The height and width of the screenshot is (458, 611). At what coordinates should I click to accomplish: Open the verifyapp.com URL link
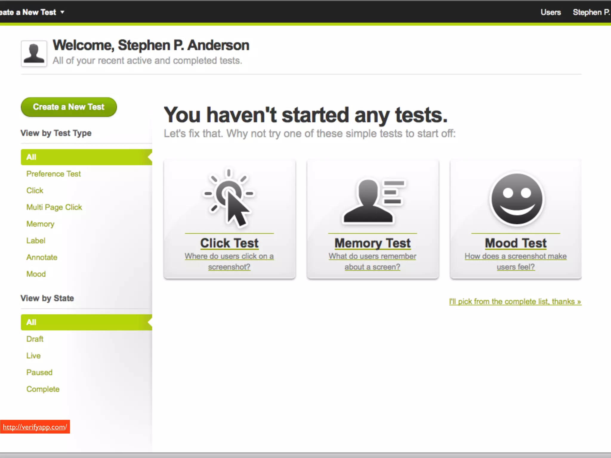35,427
